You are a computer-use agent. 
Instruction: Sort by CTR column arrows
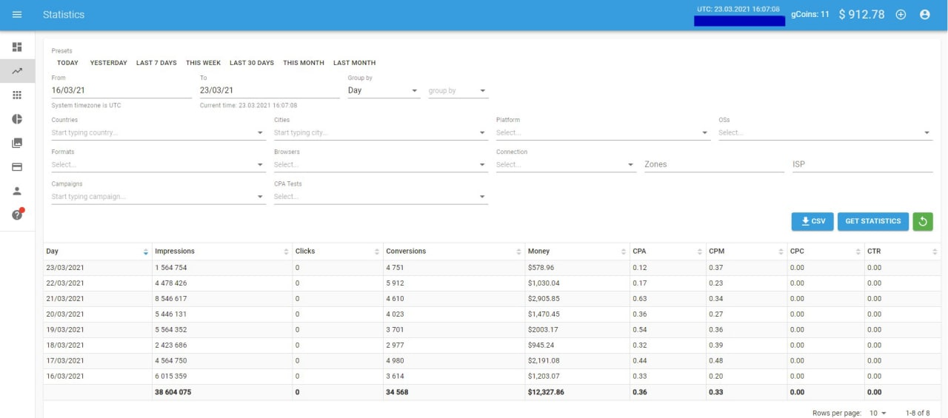(935, 252)
